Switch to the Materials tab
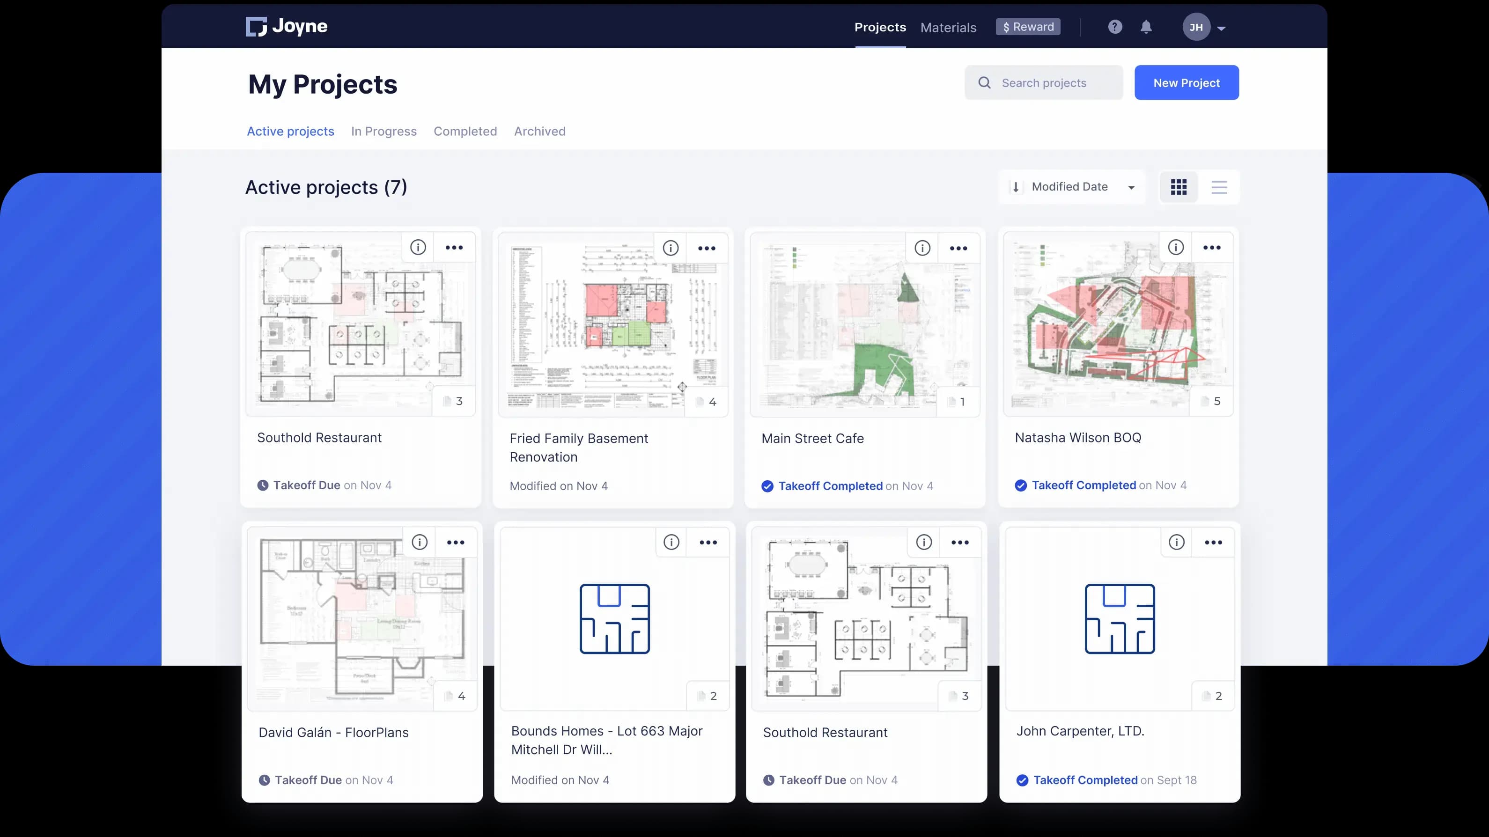Viewport: 1489px width, 837px height. tap(949, 27)
